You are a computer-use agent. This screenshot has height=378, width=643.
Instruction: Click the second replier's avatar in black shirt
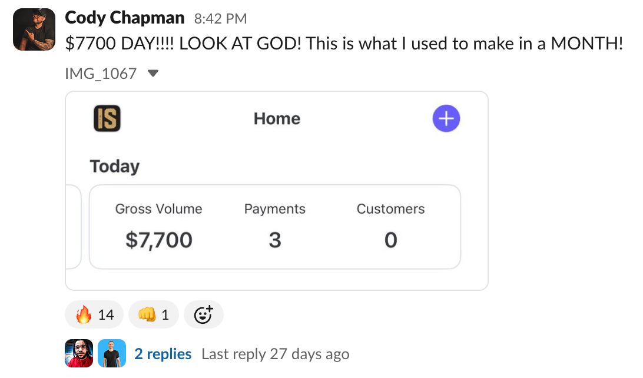coord(112,354)
